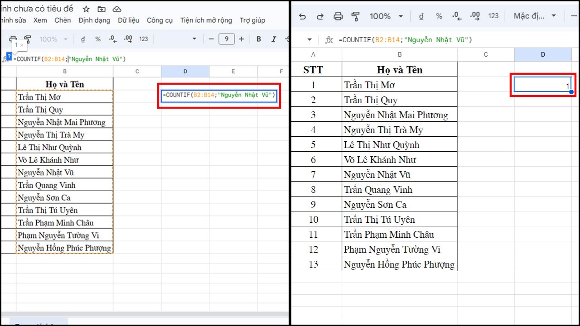Select Phạm Nguyễn Tường Vi in right window
The image size is (580, 326).
(400, 249)
